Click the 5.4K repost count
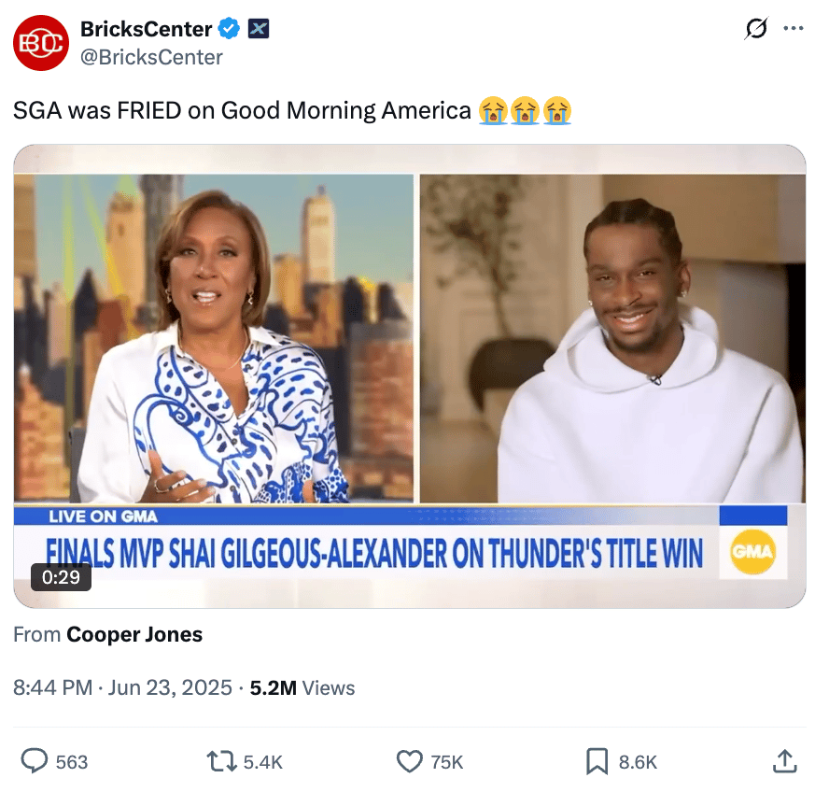Viewport: 829px width, 792px height. click(262, 762)
